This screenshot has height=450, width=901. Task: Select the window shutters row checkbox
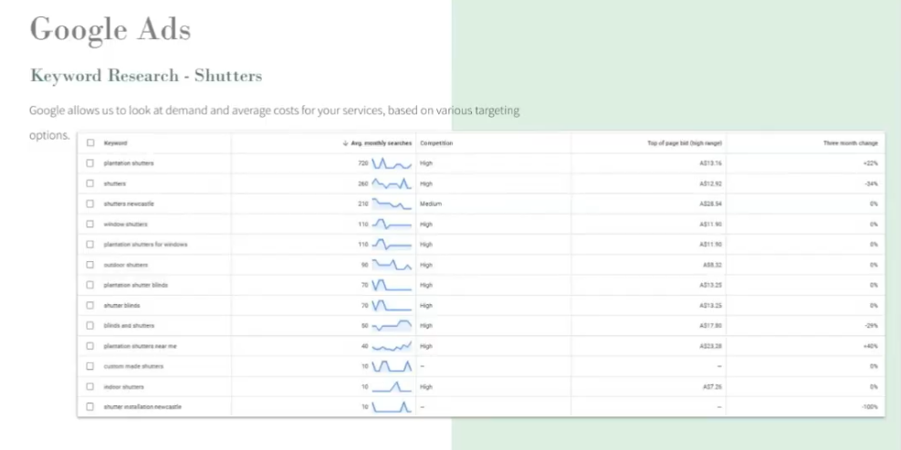[x=90, y=224]
